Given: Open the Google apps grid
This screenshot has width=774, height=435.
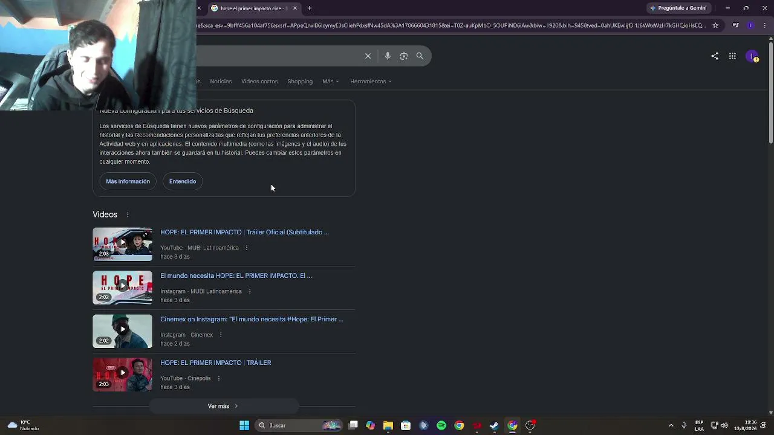Looking at the screenshot, I should pyautogui.click(x=732, y=56).
